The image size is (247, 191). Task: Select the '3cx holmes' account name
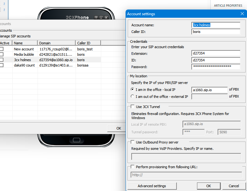pyautogui.click(x=22, y=60)
